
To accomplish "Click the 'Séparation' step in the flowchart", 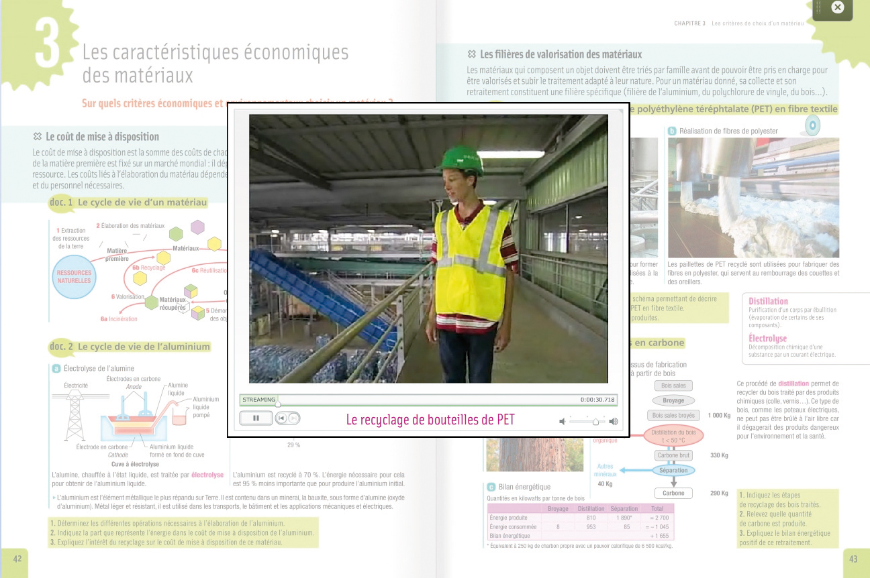I will [x=673, y=470].
